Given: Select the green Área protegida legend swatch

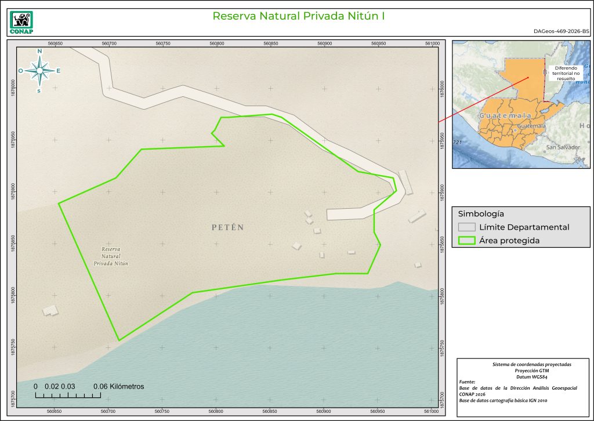Looking at the screenshot, I should pos(466,241).
